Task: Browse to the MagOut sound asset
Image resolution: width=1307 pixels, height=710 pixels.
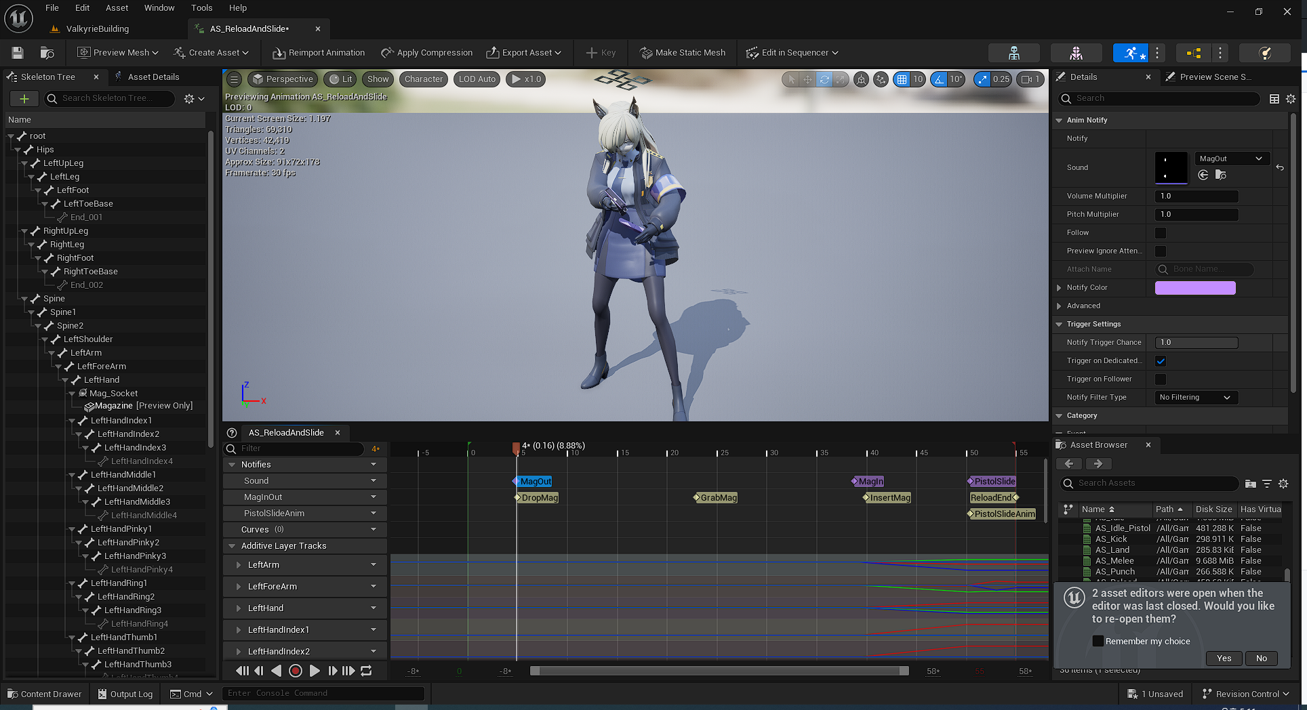Action: (x=1221, y=175)
